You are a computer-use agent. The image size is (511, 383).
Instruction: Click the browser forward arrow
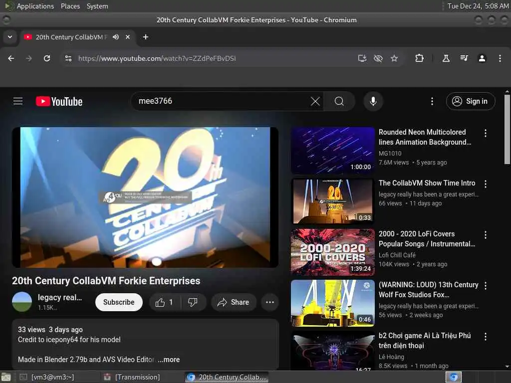(29, 58)
